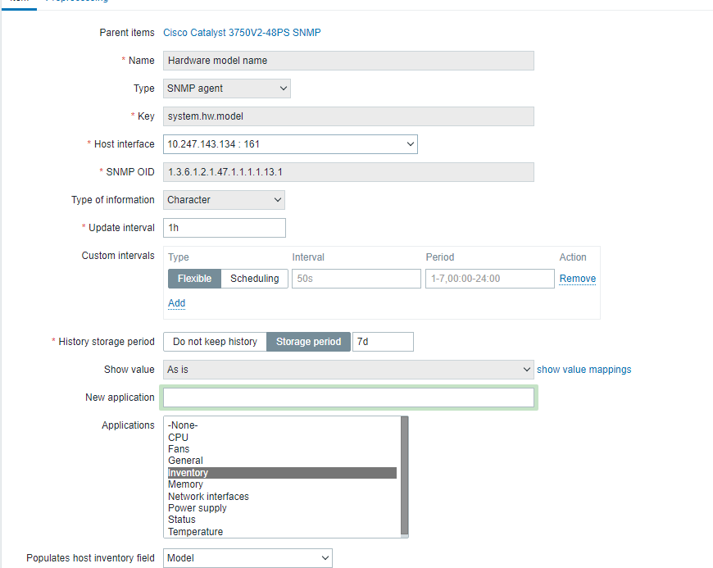Viewport: 713px width, 568px height.
Task: Focus the Update interval field
Action: (x=225, y=228)
